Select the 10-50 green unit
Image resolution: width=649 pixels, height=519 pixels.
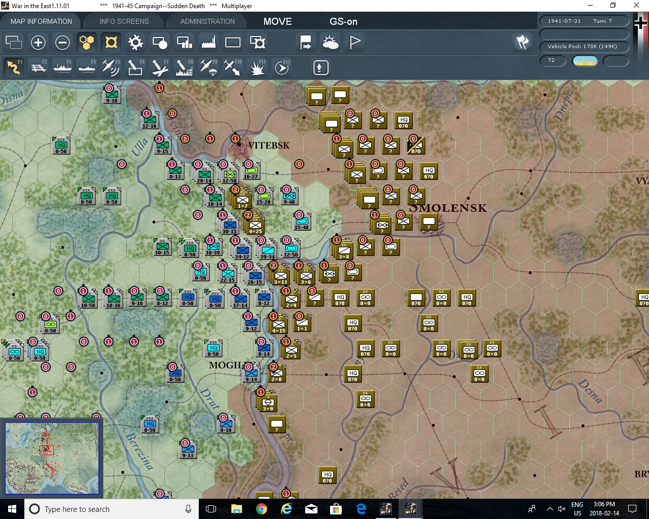88,298
